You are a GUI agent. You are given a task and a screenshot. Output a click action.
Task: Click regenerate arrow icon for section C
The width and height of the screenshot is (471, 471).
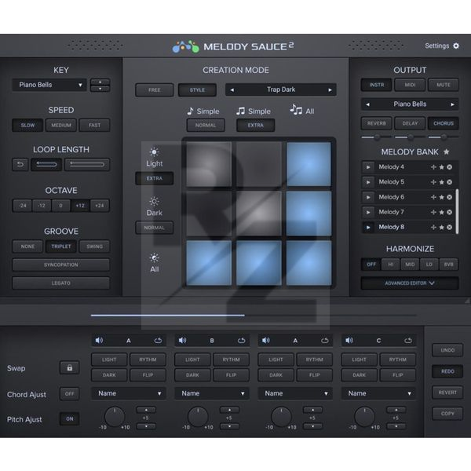408,341
